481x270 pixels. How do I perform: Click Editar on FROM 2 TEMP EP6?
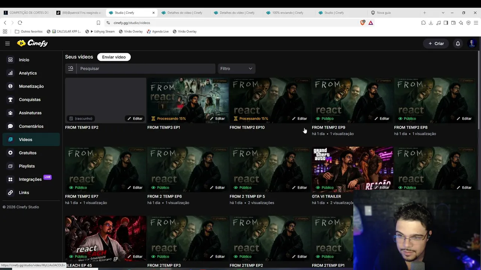(x=217, y=187)
